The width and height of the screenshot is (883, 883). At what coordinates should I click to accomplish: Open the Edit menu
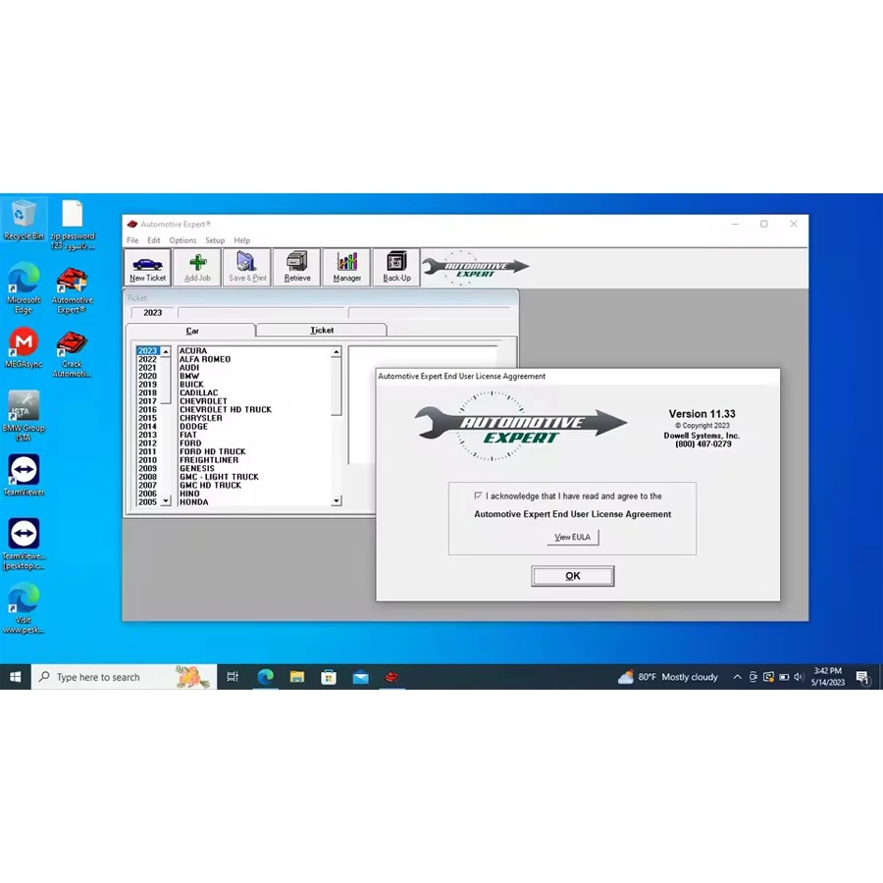pos(154,240)
